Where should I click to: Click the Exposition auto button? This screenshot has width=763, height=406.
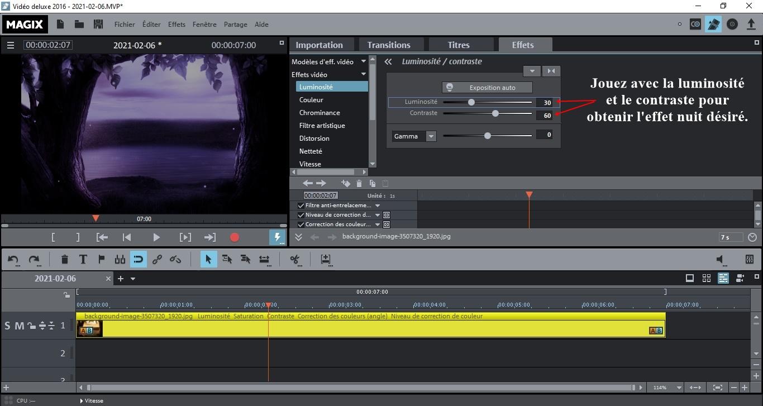pyautogui.click(x=487, y=88)
